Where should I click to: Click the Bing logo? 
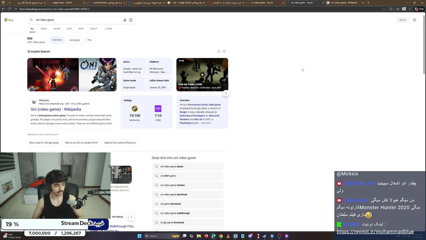9,20
